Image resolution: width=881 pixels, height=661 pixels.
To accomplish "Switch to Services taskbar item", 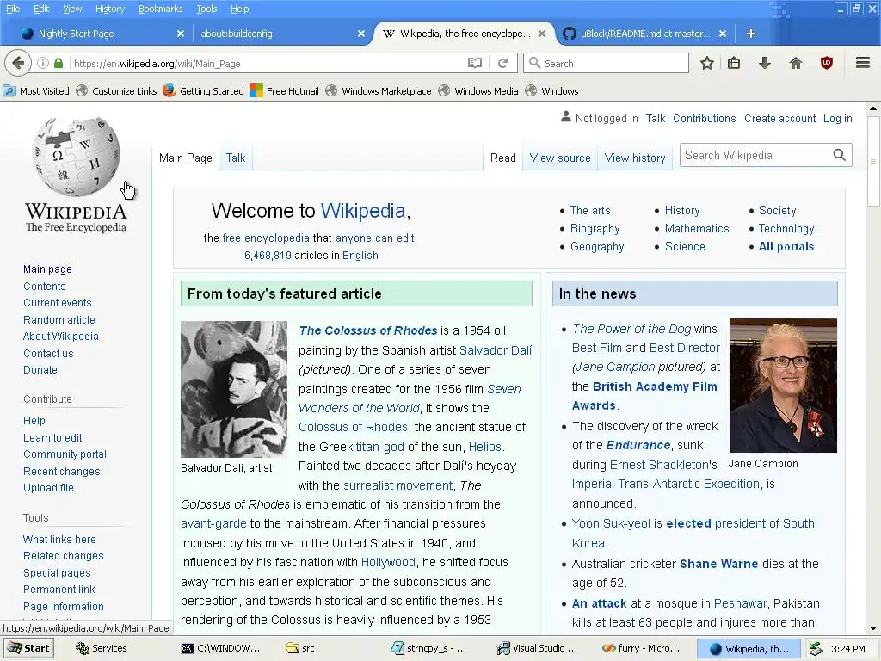I will pyautogui.click(x=102, y=648).
